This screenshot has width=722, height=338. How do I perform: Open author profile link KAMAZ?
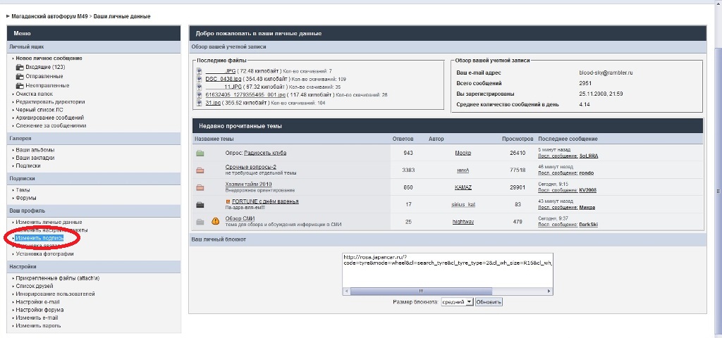coord(463,187)
